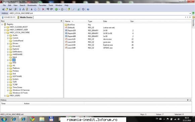The width and height of the screenshot is (195, 122).
Task: Open the Favorites menu
Action: [43, 5]
